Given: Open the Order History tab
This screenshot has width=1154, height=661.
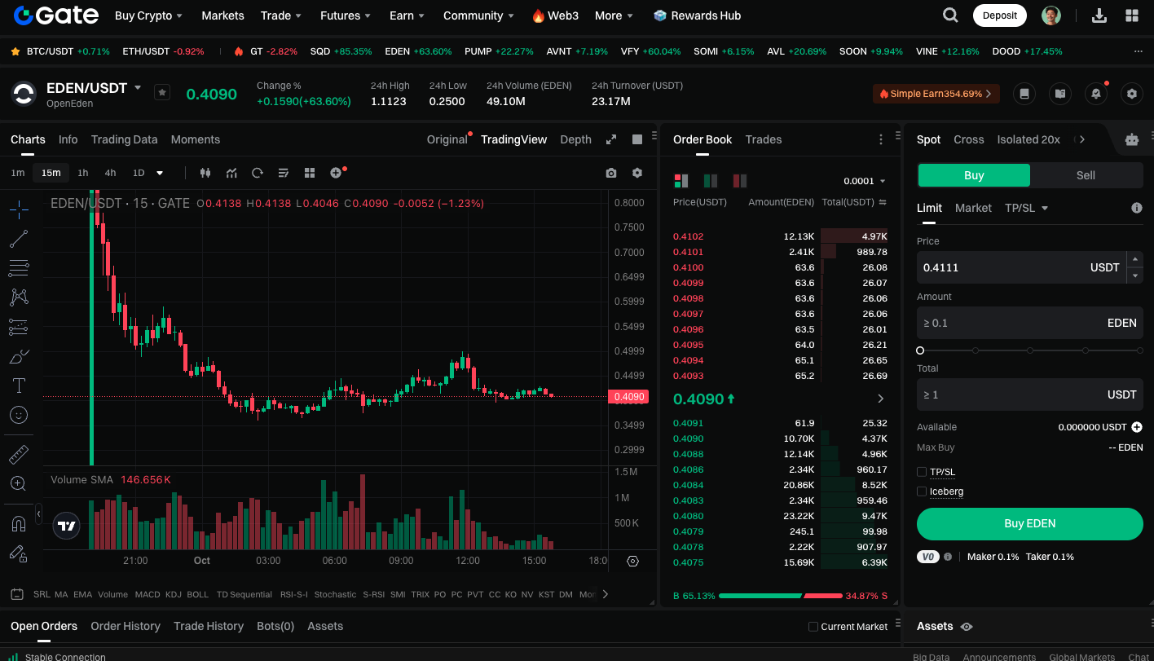Looking at the screenshot, I should point(126,626).
